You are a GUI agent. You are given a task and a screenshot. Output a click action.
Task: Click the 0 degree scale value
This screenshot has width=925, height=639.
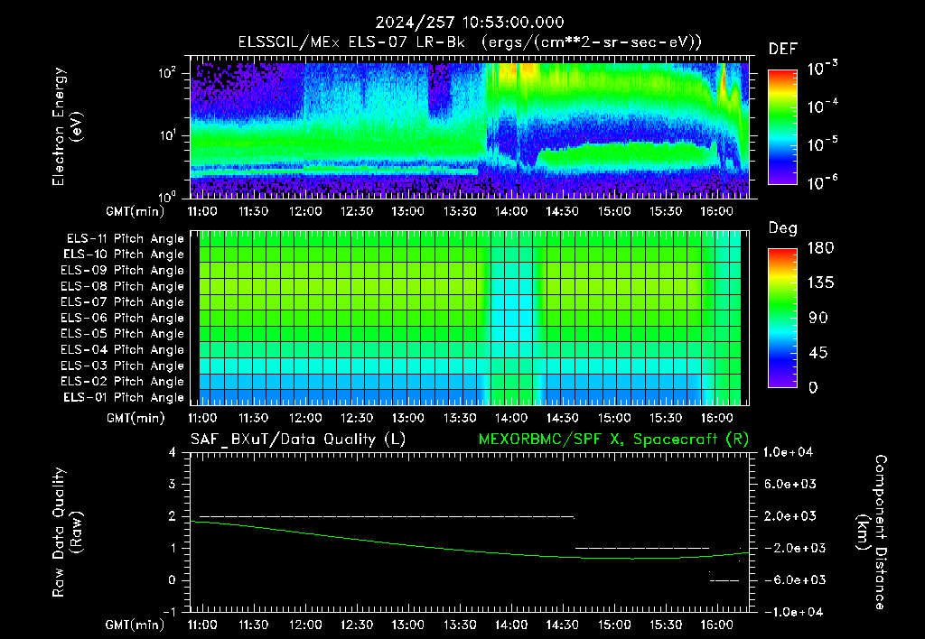(813, 387)
